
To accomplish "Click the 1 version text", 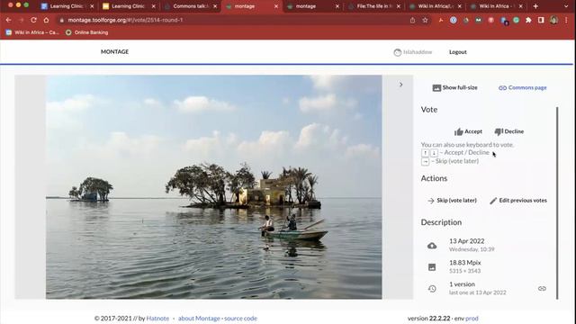I will (x=462, y=284).
